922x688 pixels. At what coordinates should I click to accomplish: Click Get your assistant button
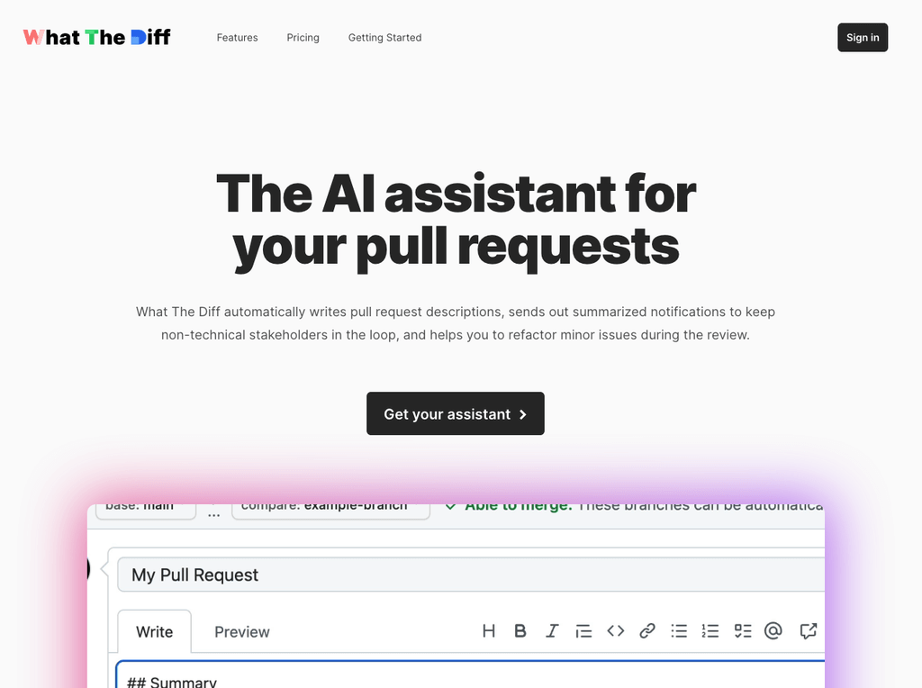[x=455, y=414]
